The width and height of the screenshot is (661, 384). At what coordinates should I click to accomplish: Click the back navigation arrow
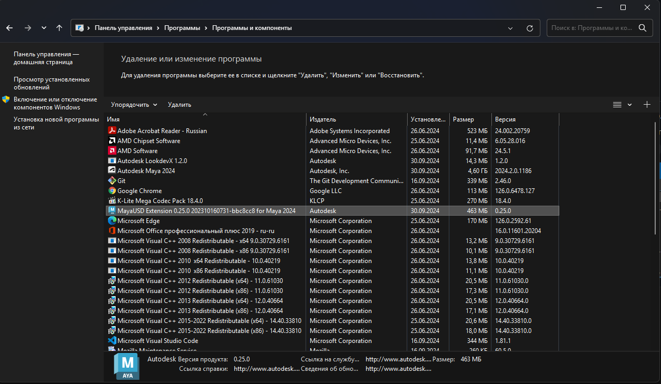point(9,28)
